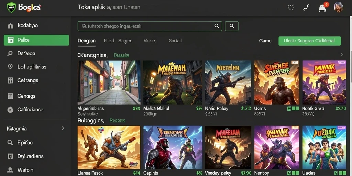Open Cetrangs in the sidebar

pyautogui.click(x=28, y=80)
